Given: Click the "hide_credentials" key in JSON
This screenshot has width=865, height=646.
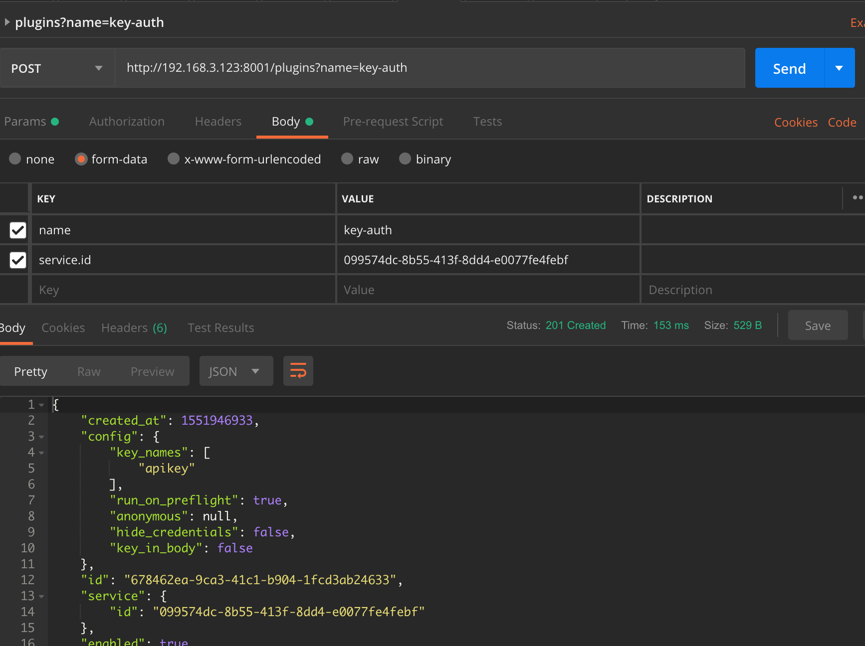Looking at the screenshot, I should point(174,532).
